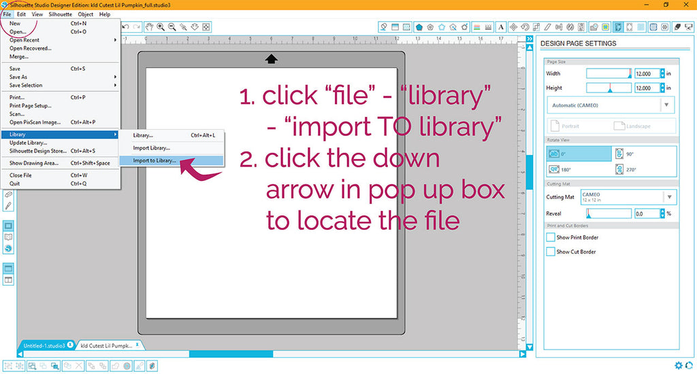Click the Undo arrow icon

point(126,27)
